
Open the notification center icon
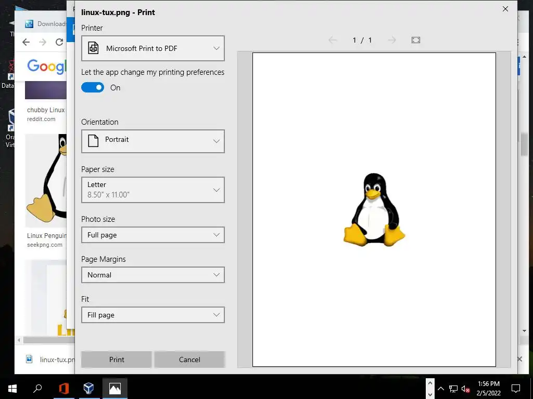(x=516, y=389)
